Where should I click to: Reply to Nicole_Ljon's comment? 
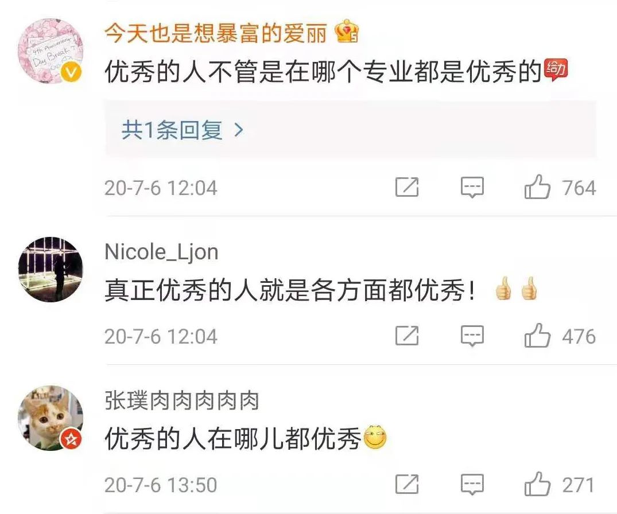(x=472, y=336)
